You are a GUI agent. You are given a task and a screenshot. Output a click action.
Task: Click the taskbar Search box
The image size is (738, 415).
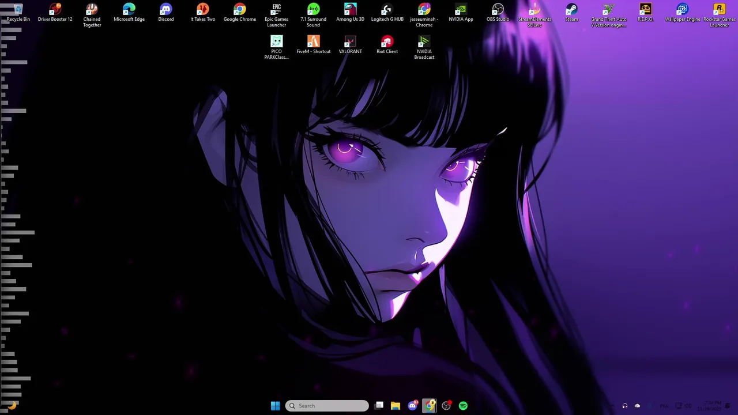tap(327, 406)
